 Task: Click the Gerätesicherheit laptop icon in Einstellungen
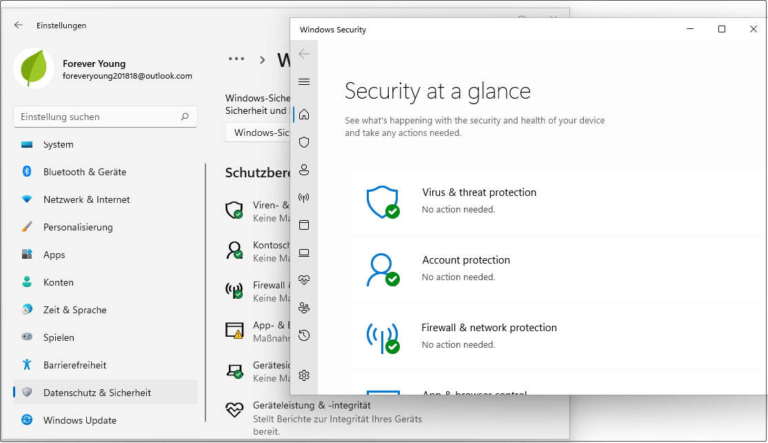click(x=234, y=371)
